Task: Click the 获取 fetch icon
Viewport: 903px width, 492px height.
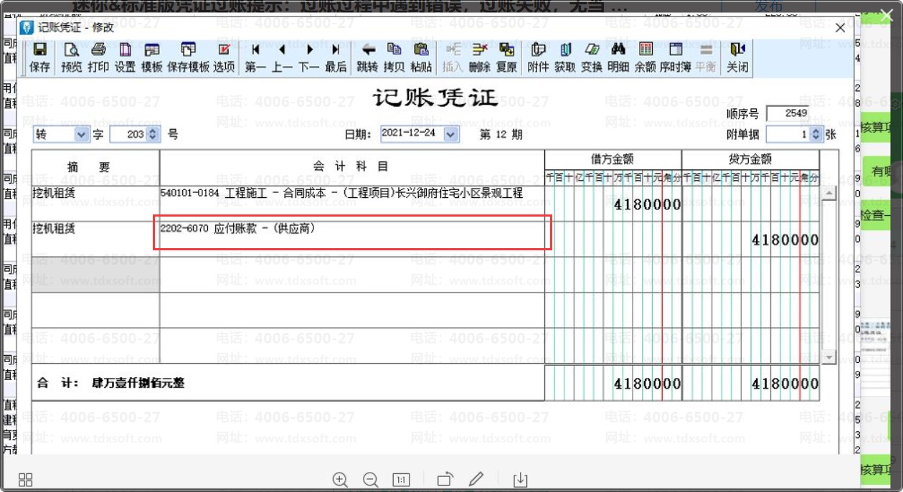Action: (x=565, y=57)
